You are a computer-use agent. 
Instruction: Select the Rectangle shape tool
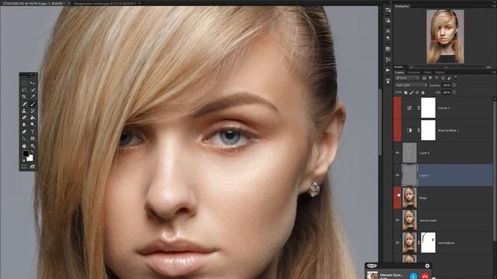click(x=33, y=139)
